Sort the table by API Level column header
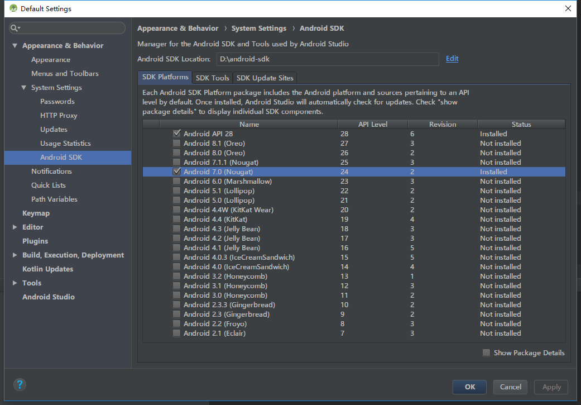 pyautogui.click(x=373, y=125)
